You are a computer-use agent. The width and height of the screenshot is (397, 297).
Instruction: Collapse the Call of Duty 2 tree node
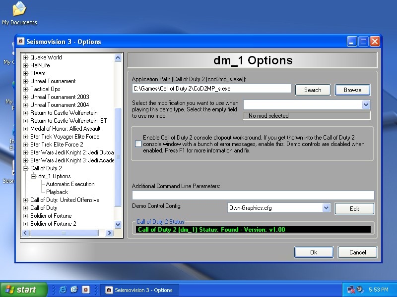coord(26,168)
